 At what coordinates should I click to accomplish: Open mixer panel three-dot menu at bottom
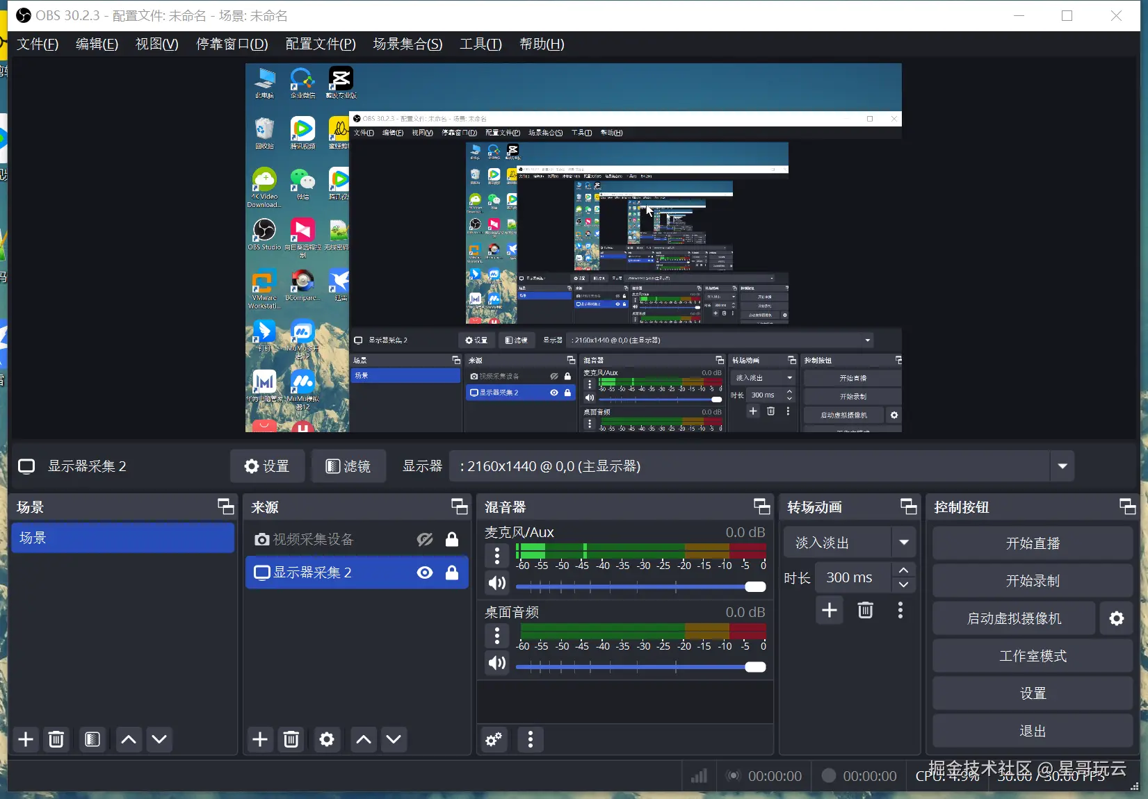tap(531, 740)
